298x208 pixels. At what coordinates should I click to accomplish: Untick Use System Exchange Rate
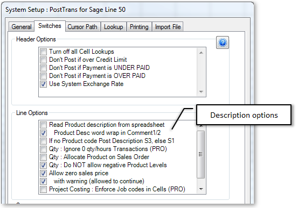[x=43, y=84]
